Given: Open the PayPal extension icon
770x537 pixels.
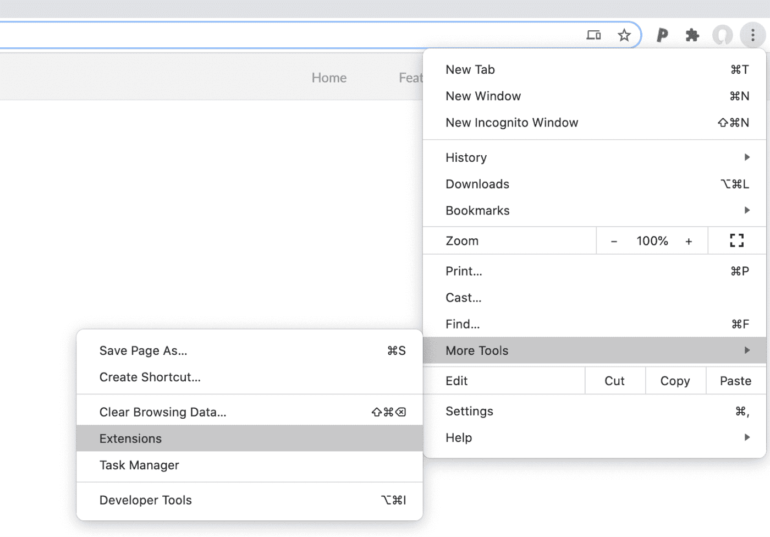Looking at the screenshot, I should pyautogui.click(x=662, y=36).
